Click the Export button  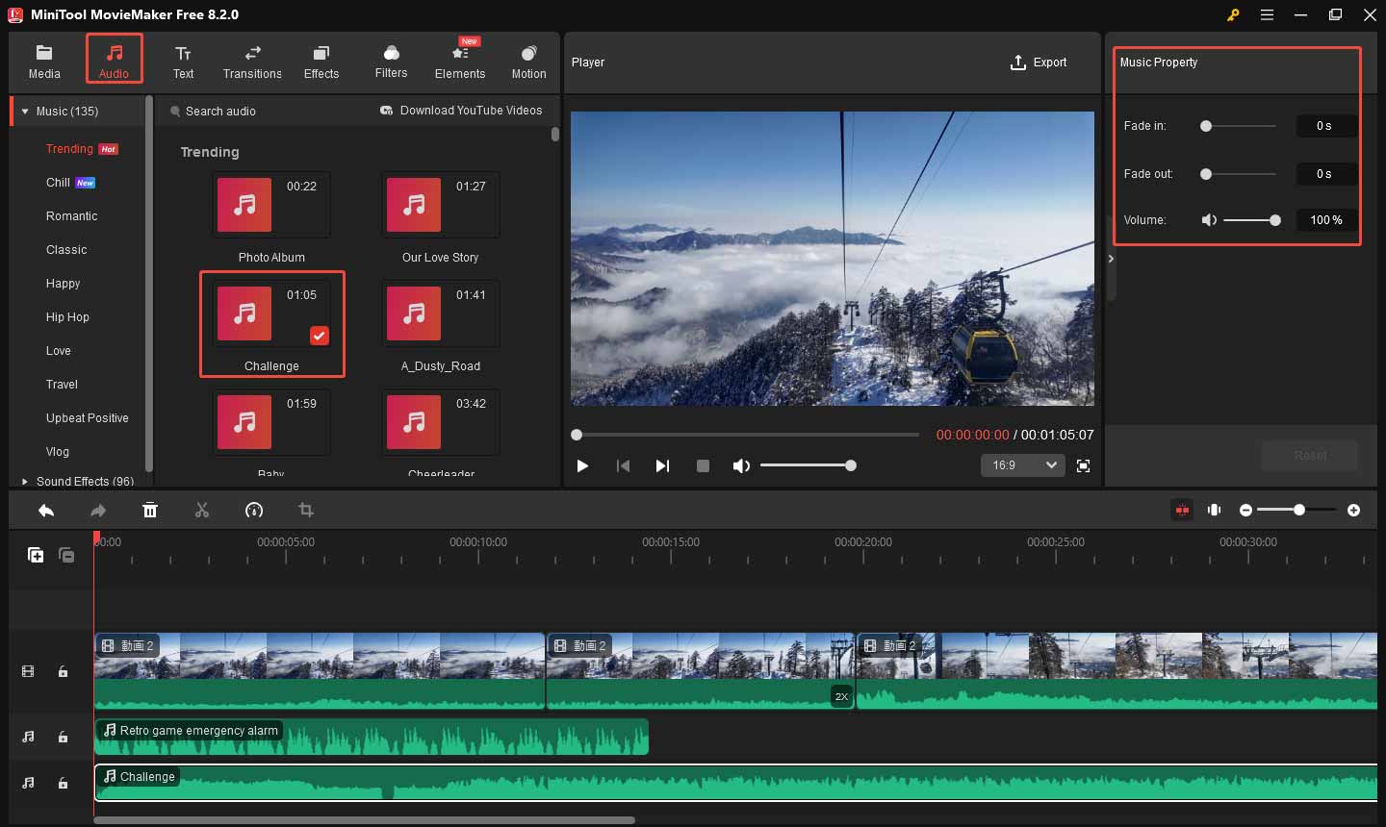click(1039, 63)
